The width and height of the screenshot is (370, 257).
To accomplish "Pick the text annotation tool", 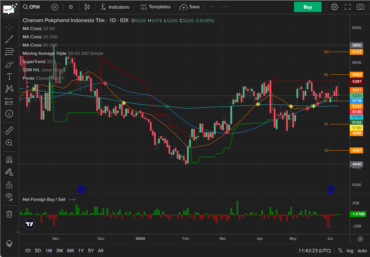I will pos(9,76).
